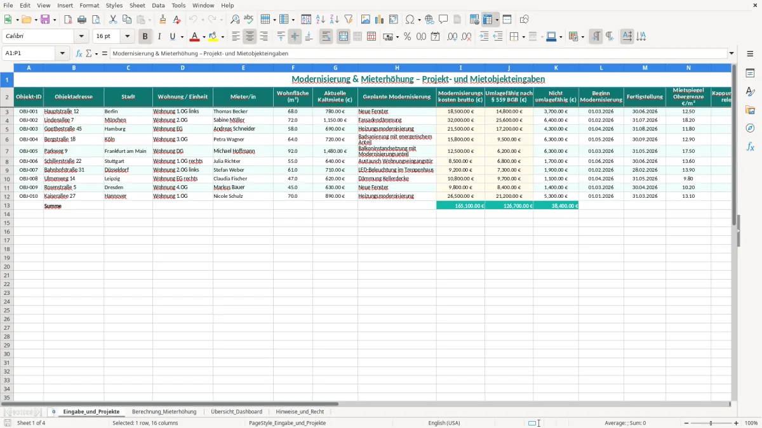The image size is (762, 428).
Task: Click the Clear Direct Formatting icon
Action: click(177, 20)
